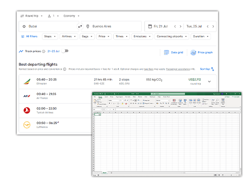Open Date grid in flights window
This screenshot has width=246, height=184.
[173, 52]
